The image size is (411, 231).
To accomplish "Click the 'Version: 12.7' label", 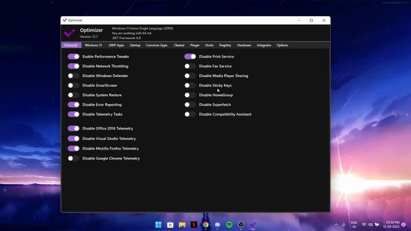I will [x=89, y=37].
